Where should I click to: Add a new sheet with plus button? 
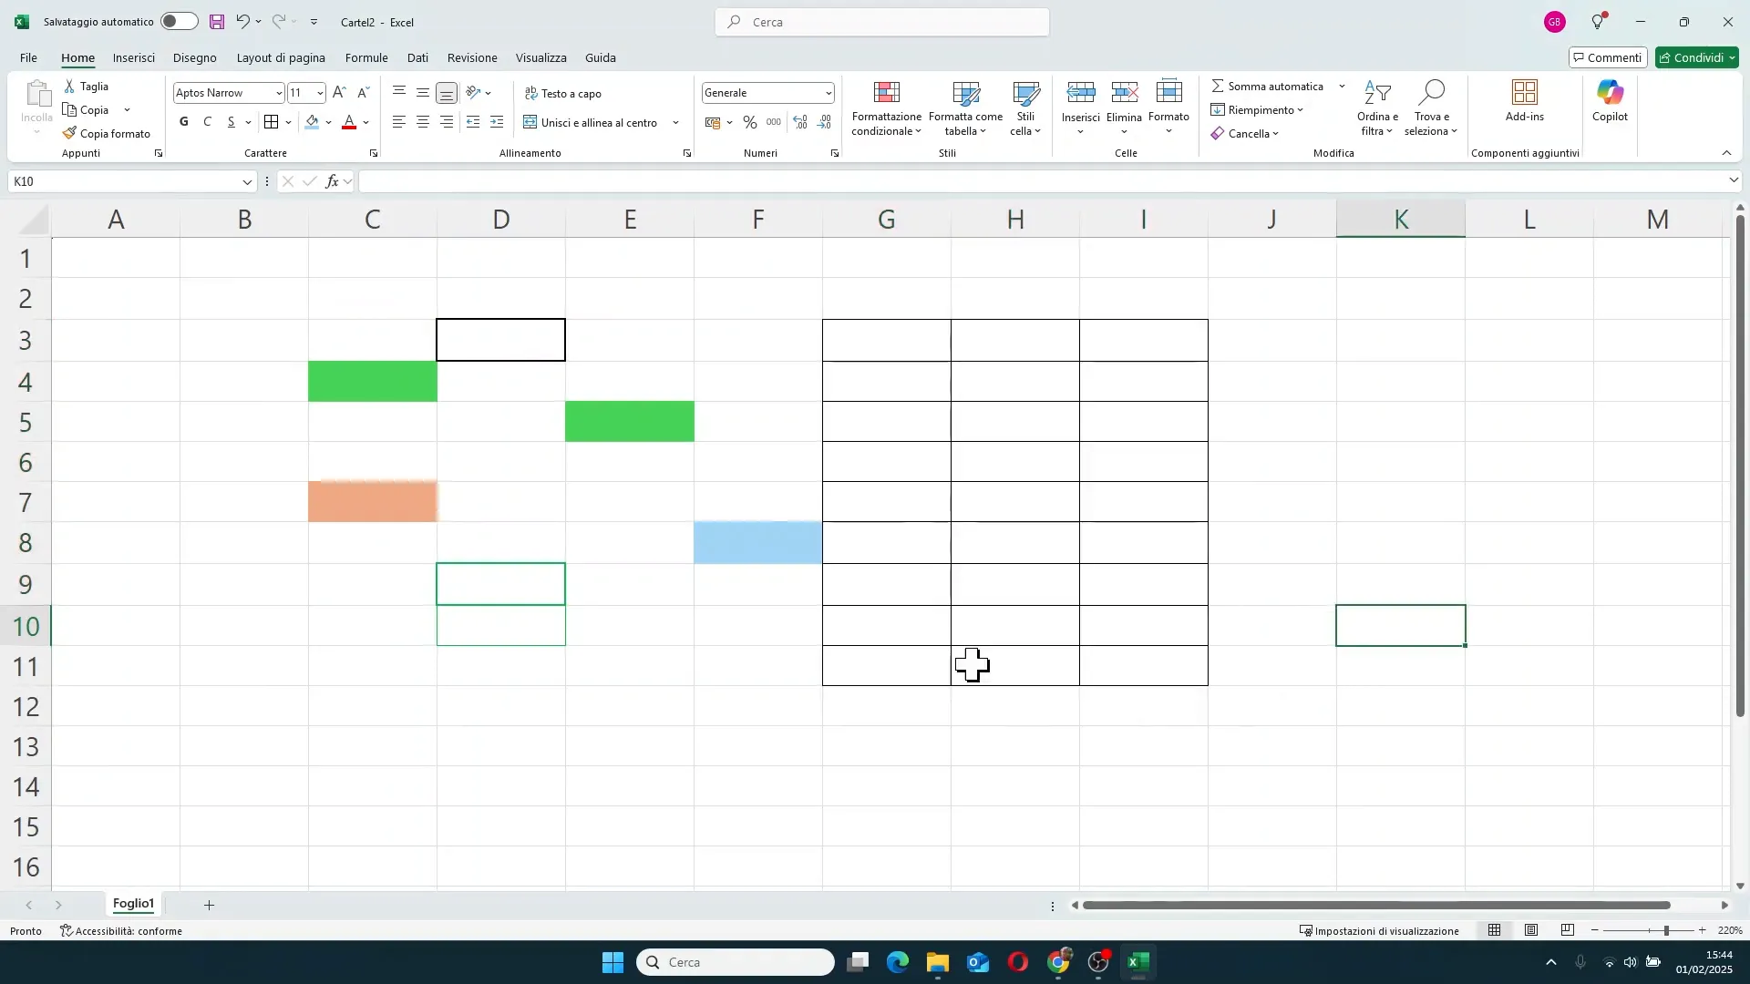(209, 905)
